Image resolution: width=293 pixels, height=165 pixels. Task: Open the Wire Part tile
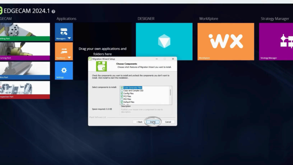pos(25,71)
